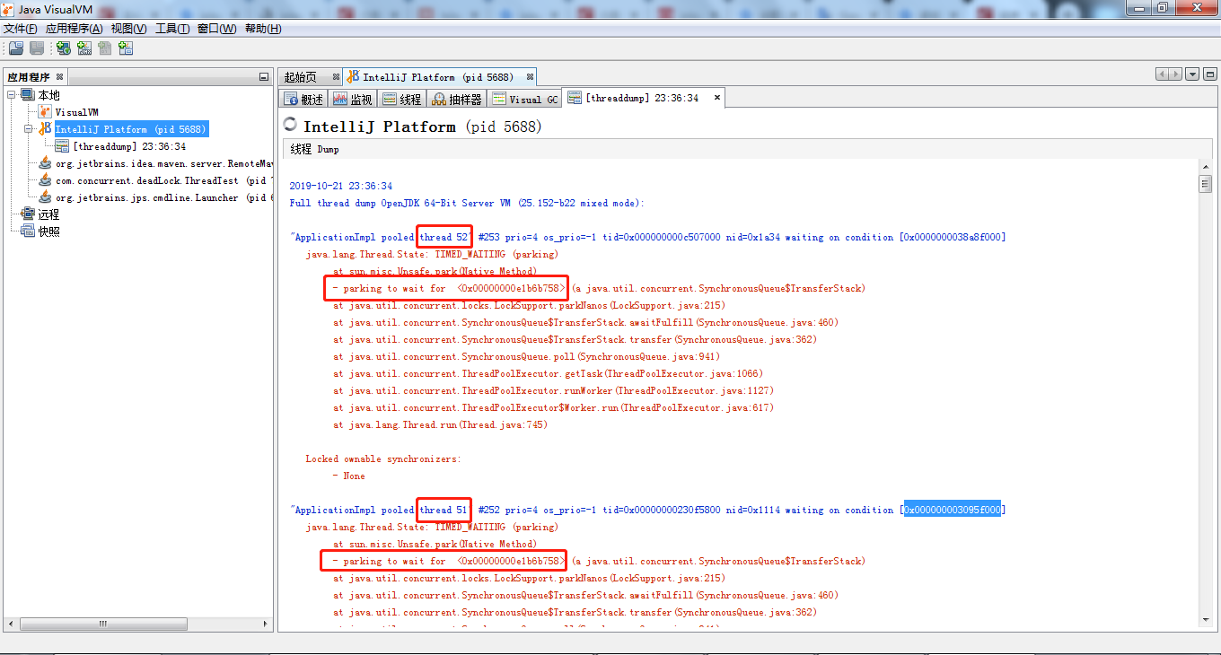Click the IntelliJ Platform (pid 5688) heading
This screenshot has width=1221, height=655.
point(423,127)
